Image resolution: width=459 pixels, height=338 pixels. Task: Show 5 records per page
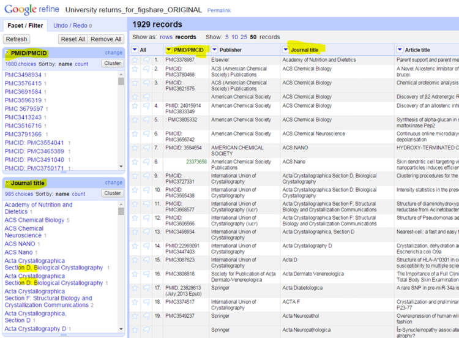point(227,37)
